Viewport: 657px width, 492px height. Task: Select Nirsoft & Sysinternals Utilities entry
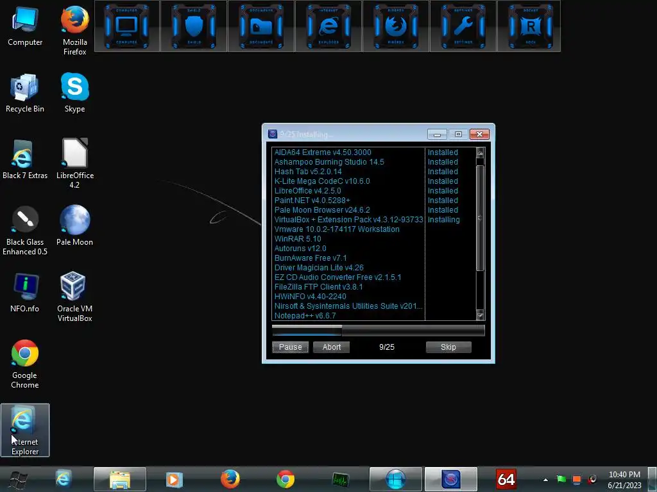tap(348, 306)
